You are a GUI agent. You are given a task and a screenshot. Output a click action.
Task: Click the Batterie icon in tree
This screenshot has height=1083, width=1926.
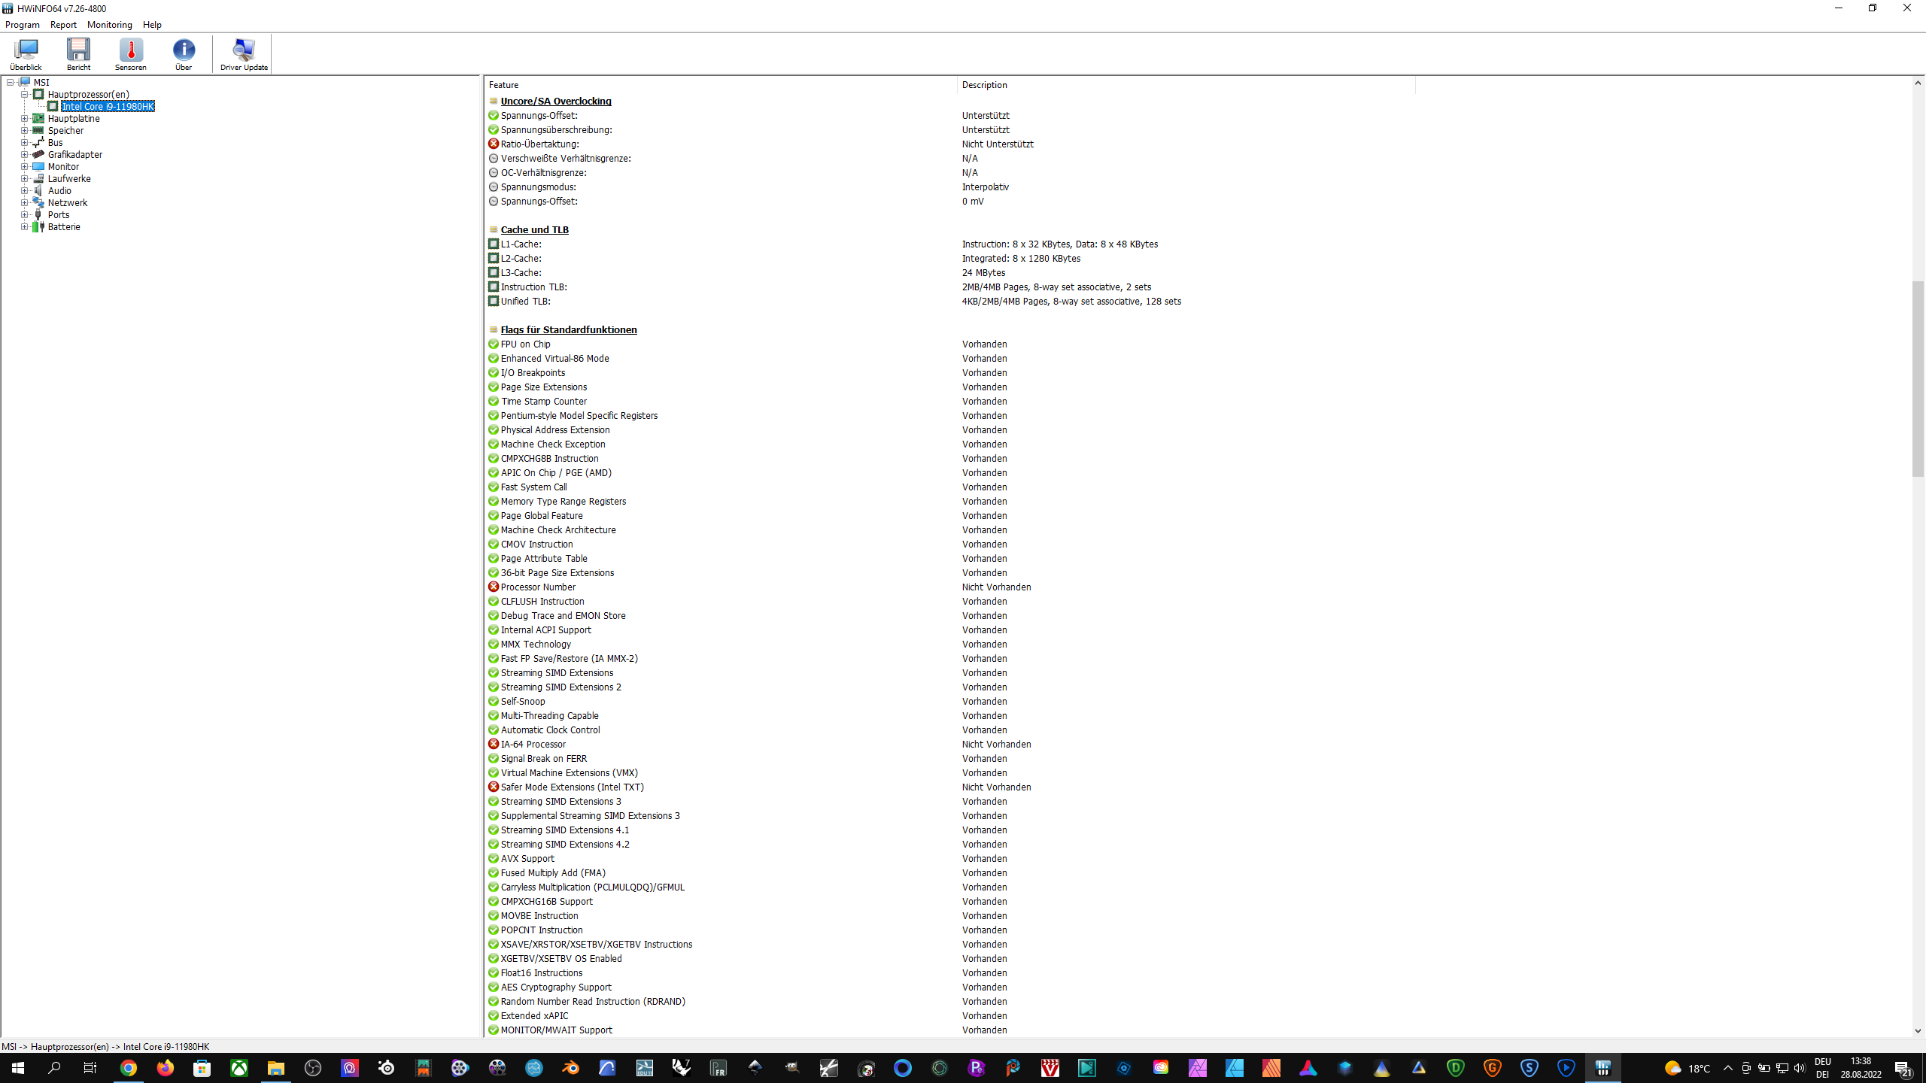[38, 226]
